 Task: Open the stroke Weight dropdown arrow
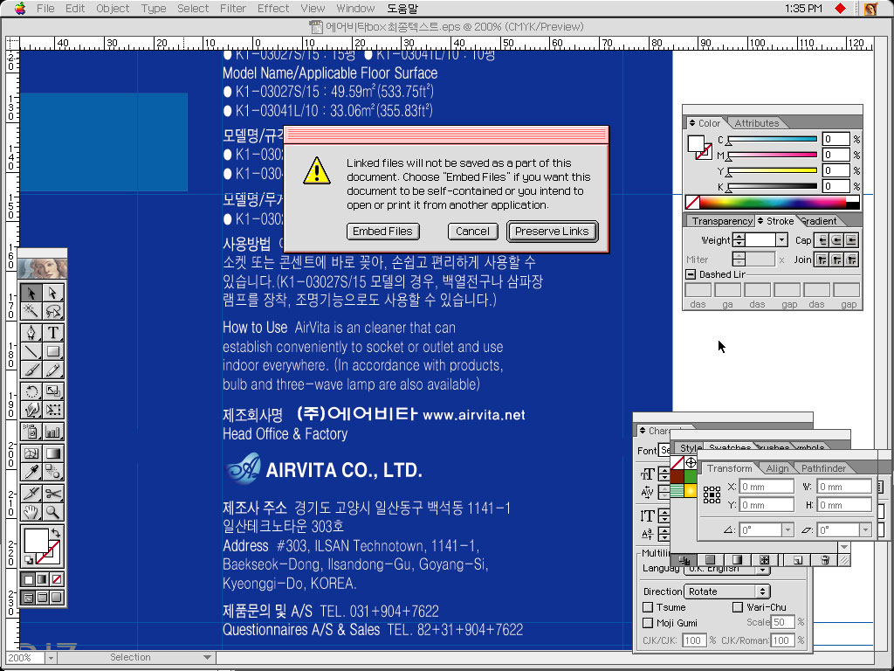point(781,240)
